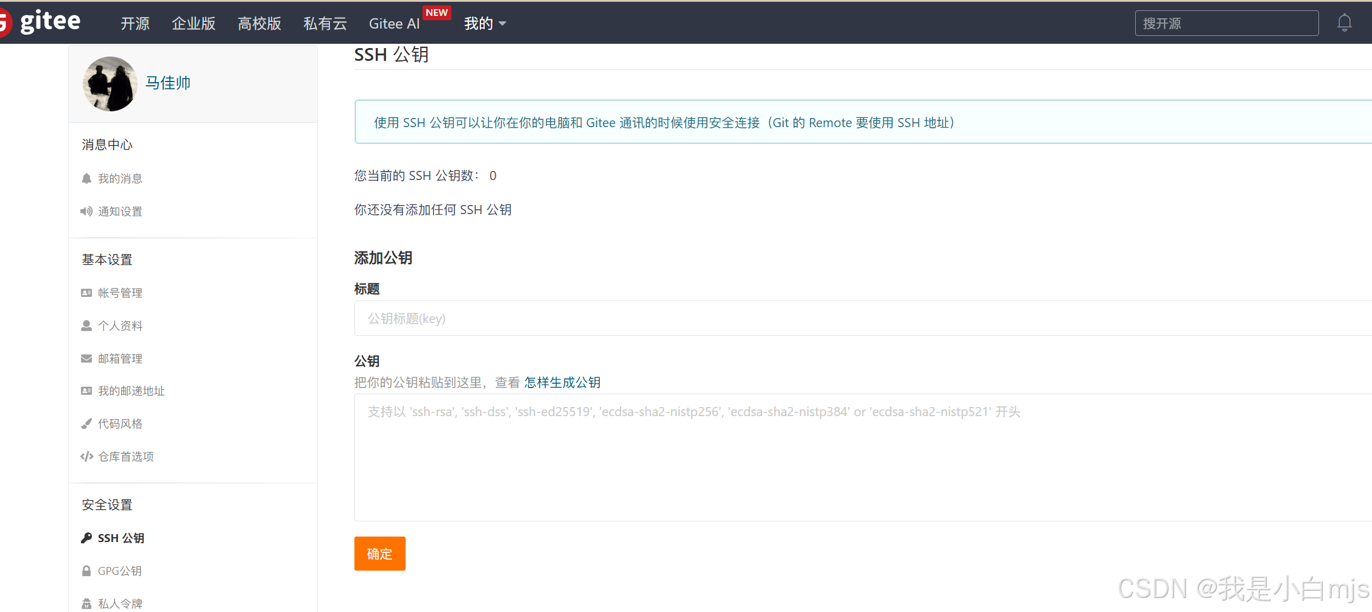Open 开源 in the top navigation
This screenshot has height=612, width=1372.
tap(135, 23)
